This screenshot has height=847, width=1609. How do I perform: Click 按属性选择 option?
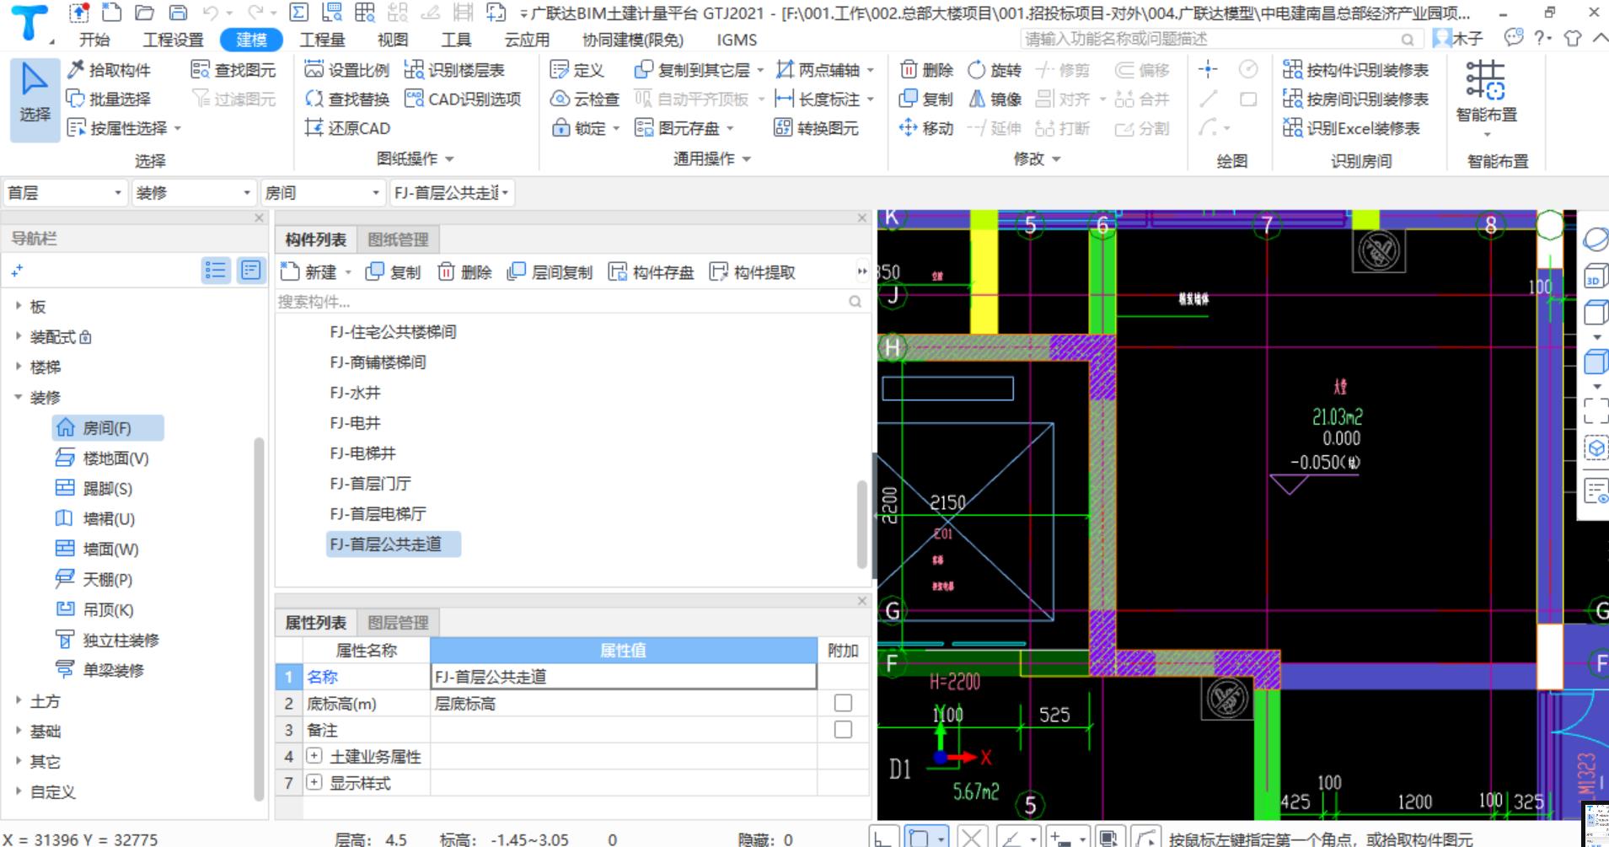point(124,128)
